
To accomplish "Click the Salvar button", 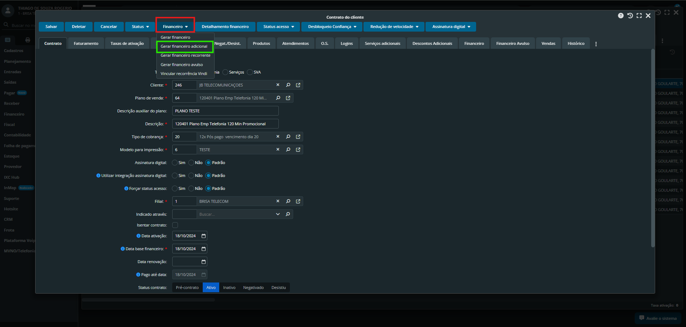I will pyautogui.click(x=51, y=27).
